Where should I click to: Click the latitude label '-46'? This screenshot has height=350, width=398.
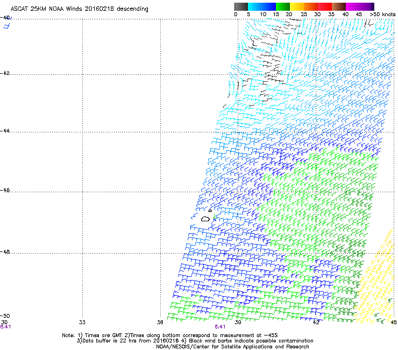tap(5, 190)
